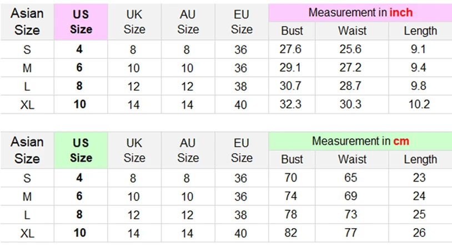Click the 28.7 waist value
Viewport: 452px width, 247px height.
(x=350, y=86)
